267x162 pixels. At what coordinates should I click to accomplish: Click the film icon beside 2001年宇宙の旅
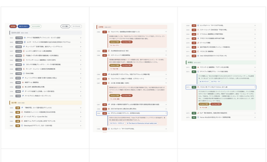(x=109, y=109)
